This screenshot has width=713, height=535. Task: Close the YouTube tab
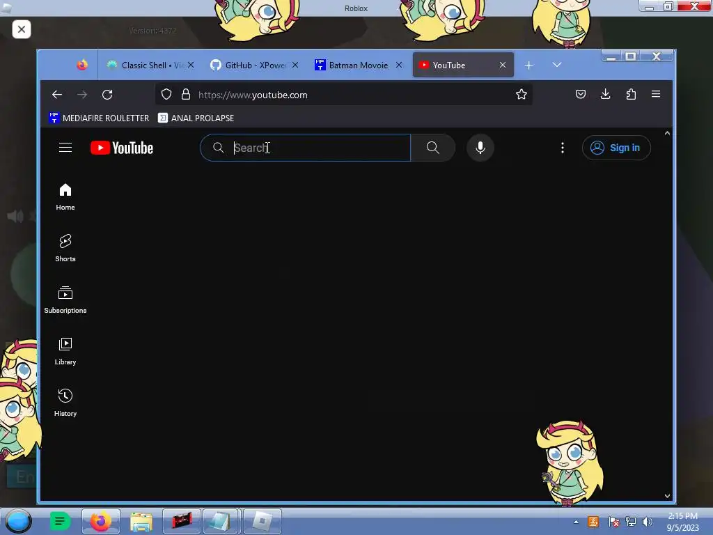503,65
